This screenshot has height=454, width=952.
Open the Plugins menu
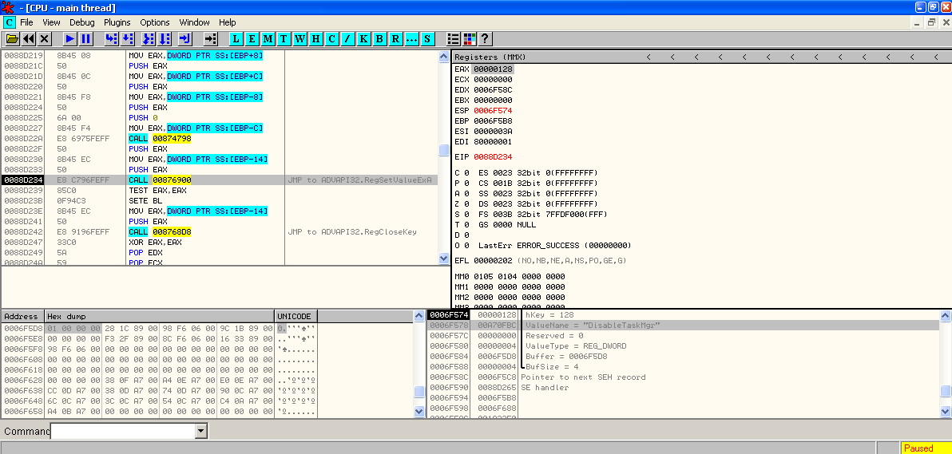[117, 22]
